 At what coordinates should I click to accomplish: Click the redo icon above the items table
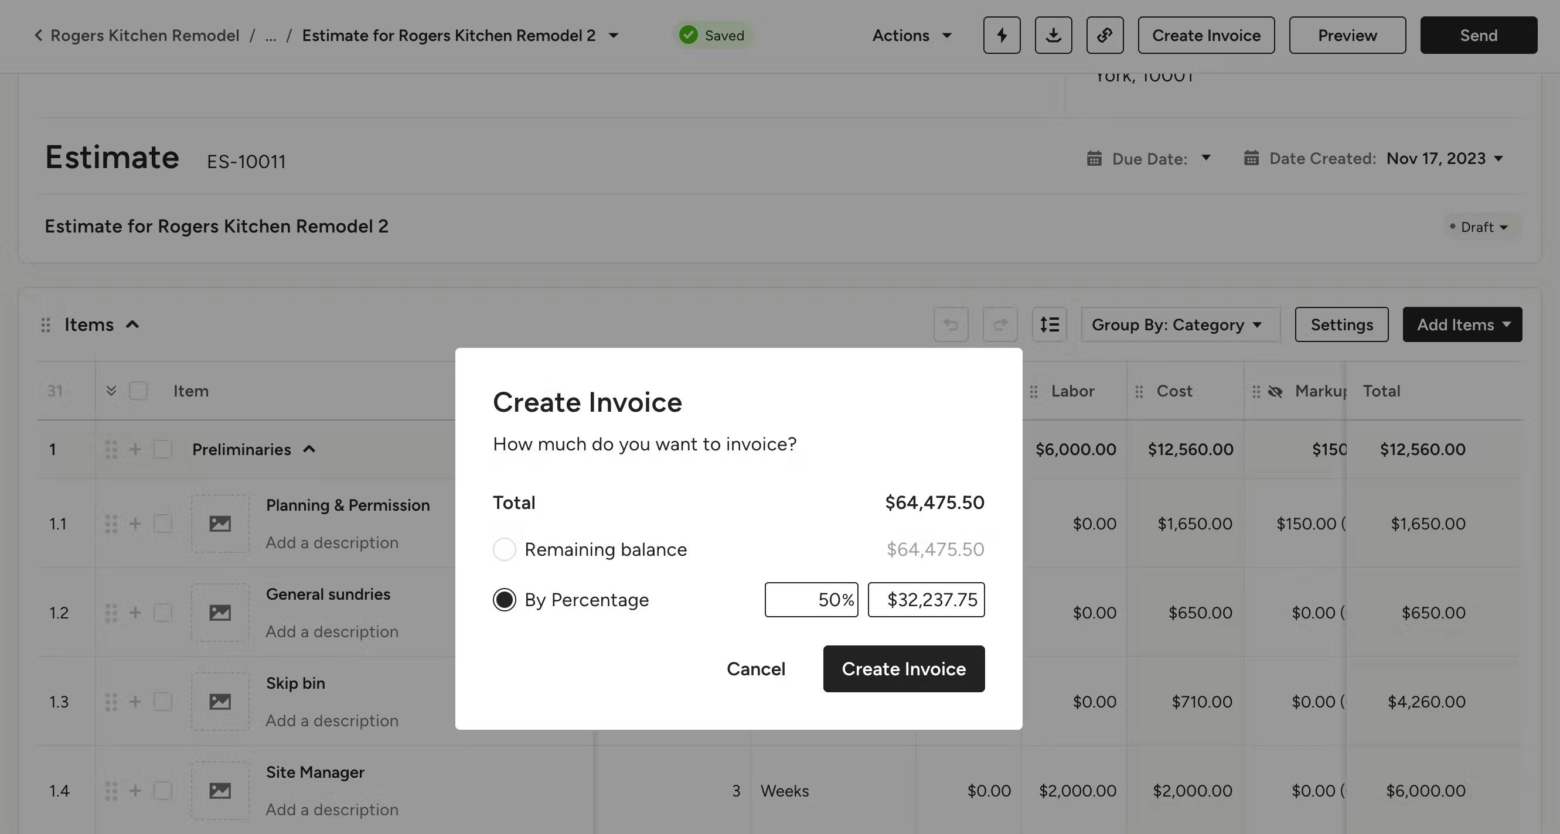tap(1000, 324)
